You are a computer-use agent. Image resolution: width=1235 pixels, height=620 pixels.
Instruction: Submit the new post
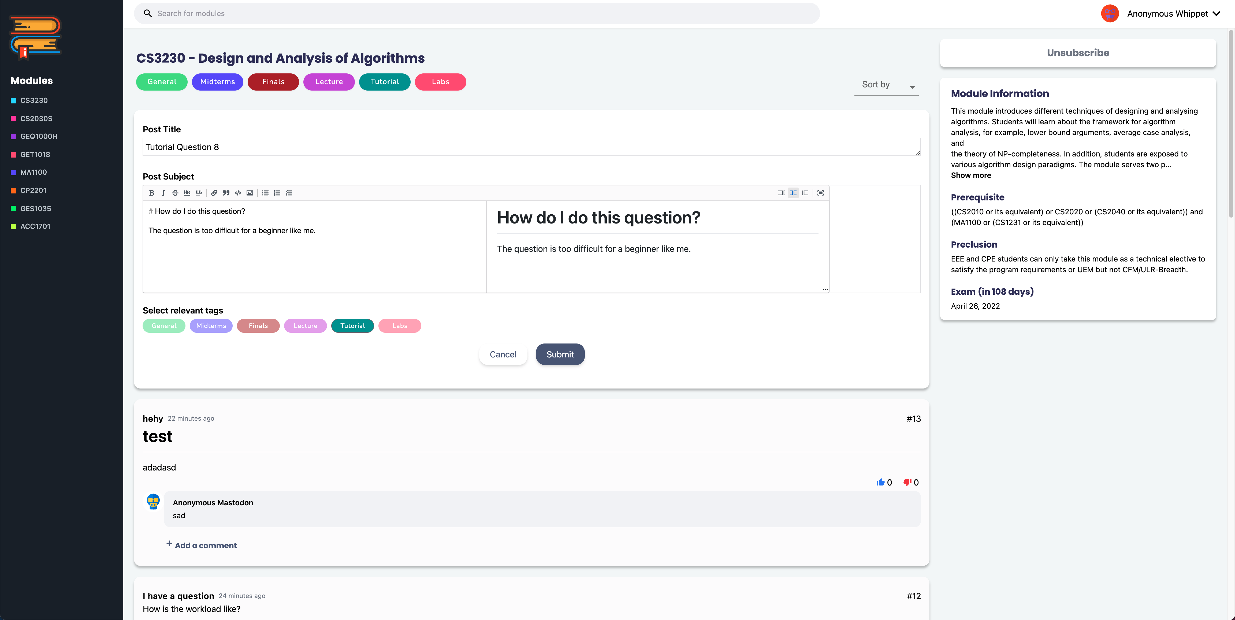(x=560, y=354)
